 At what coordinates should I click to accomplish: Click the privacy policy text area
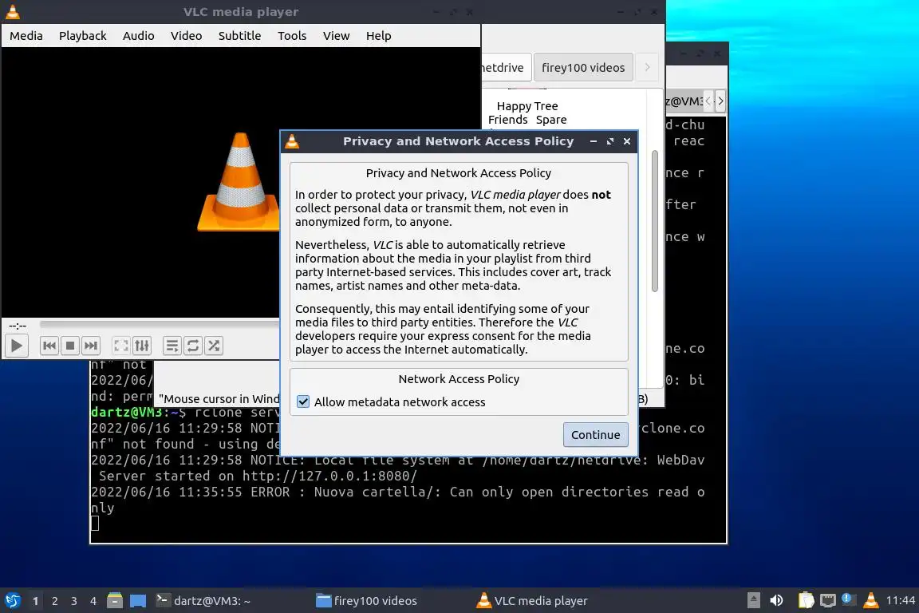(459, 262)
